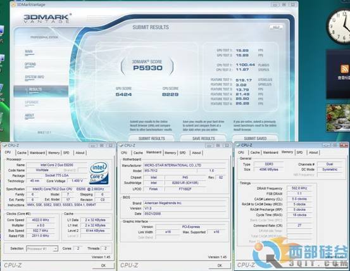Switch to Memory tab in first CPU-Z

pyautogui.click(x=54, y=153)
